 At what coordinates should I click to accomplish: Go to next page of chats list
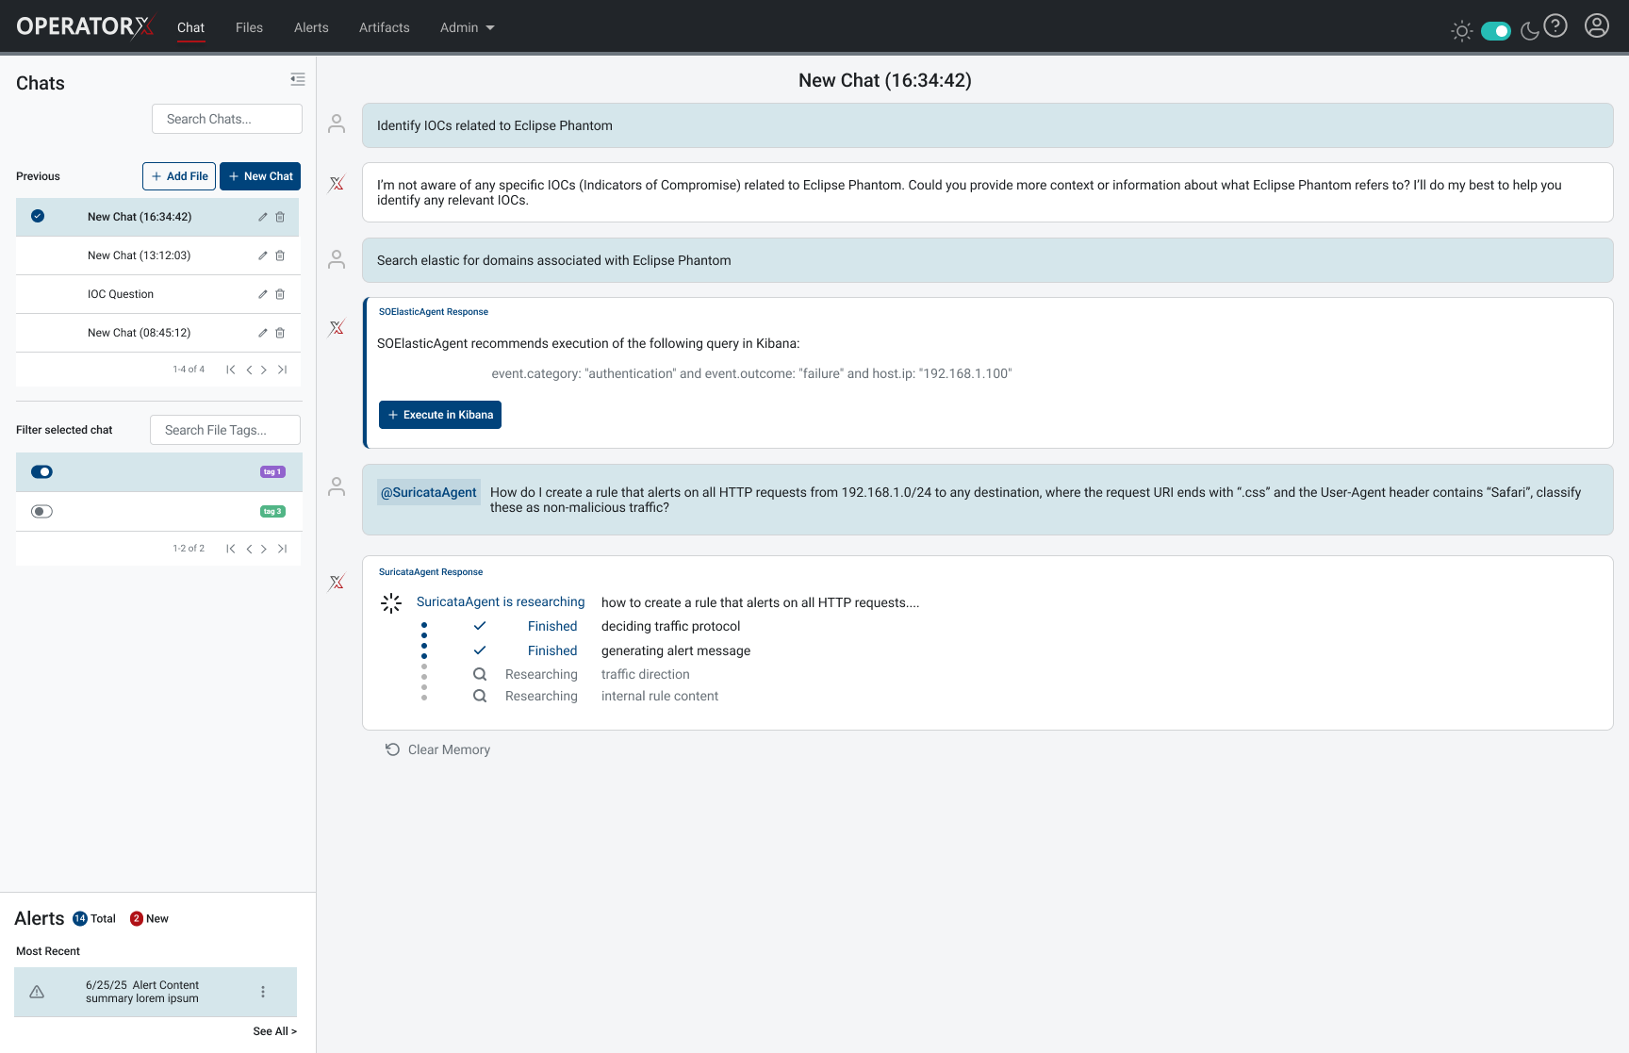tap(264, 370)
